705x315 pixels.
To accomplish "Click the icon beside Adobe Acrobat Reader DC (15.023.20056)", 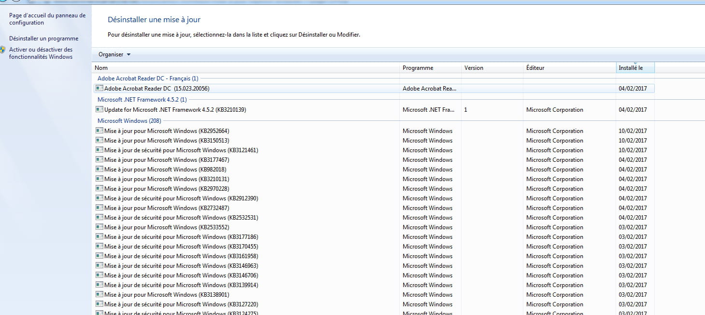I will click(99, 88).
